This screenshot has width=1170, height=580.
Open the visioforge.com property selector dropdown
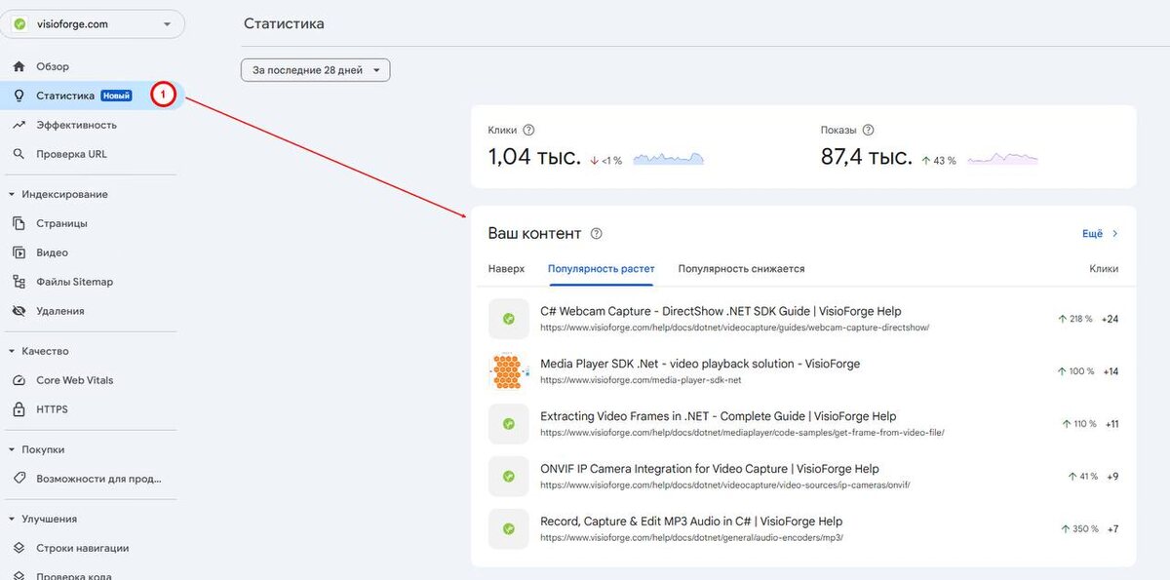coord(93,24)
